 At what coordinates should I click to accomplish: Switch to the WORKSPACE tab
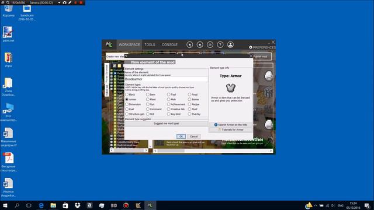pos(129,45)
